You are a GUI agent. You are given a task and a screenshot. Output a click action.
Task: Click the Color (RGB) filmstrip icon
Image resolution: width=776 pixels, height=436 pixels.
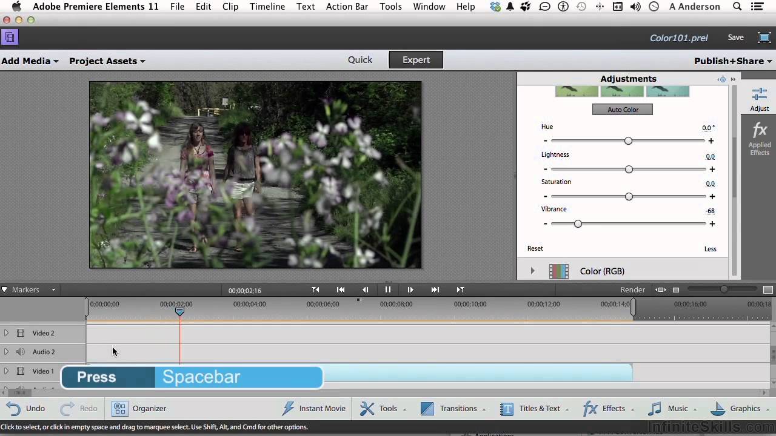click(559, 271)
